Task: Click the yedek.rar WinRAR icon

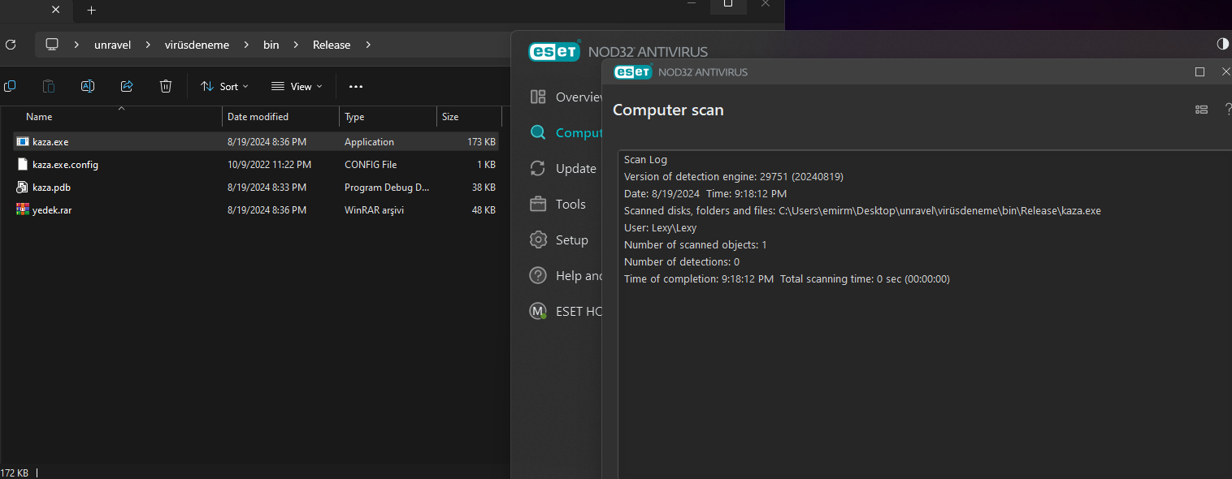Action: [23, 209]
